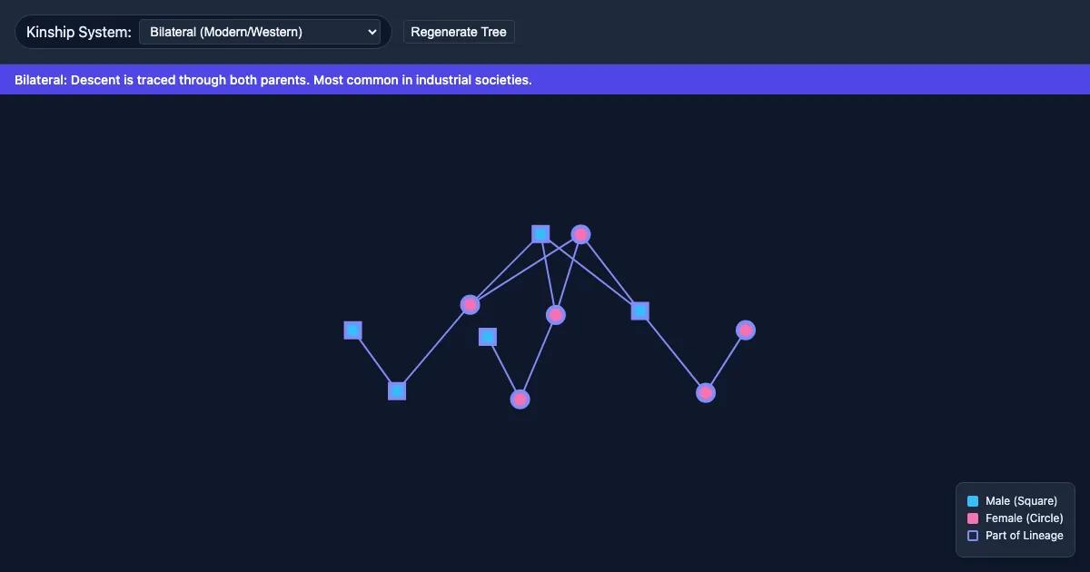Click the Part of Lineage outline swatch

973,536
